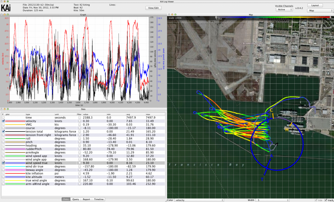
Task: Switch to the Query tab
Action: point(75,199)
